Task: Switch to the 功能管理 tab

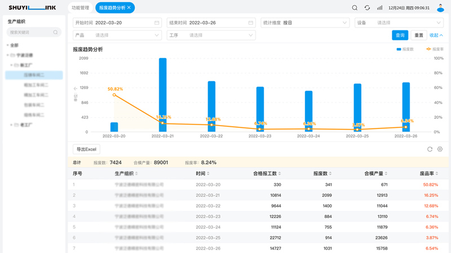Action: coord(80,8)
